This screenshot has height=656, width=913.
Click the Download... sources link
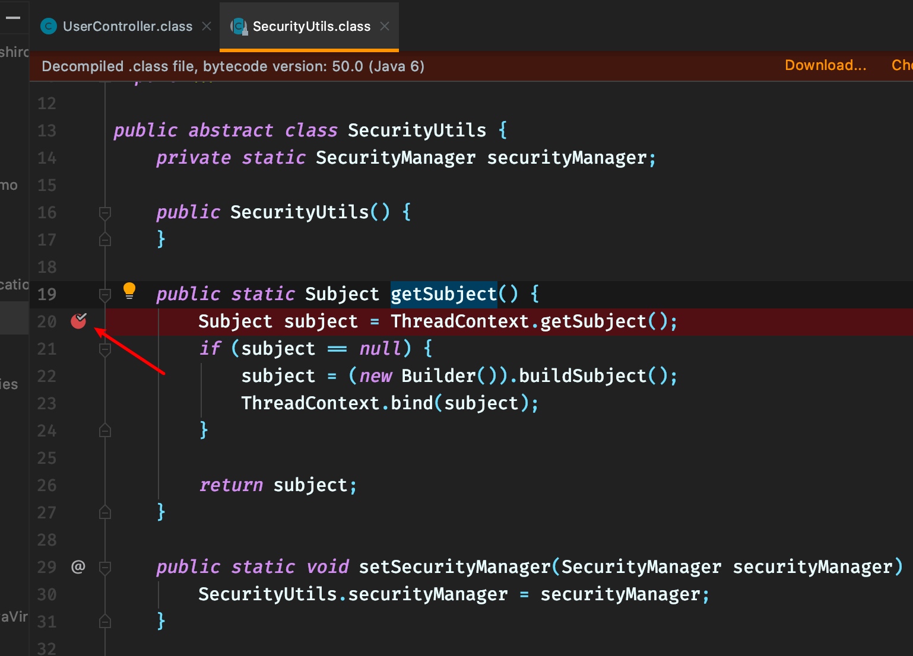tap(825, 65)
